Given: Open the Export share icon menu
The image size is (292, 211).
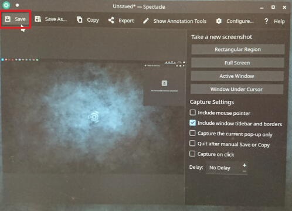Looking at the screenshot, I should point(111,21).
